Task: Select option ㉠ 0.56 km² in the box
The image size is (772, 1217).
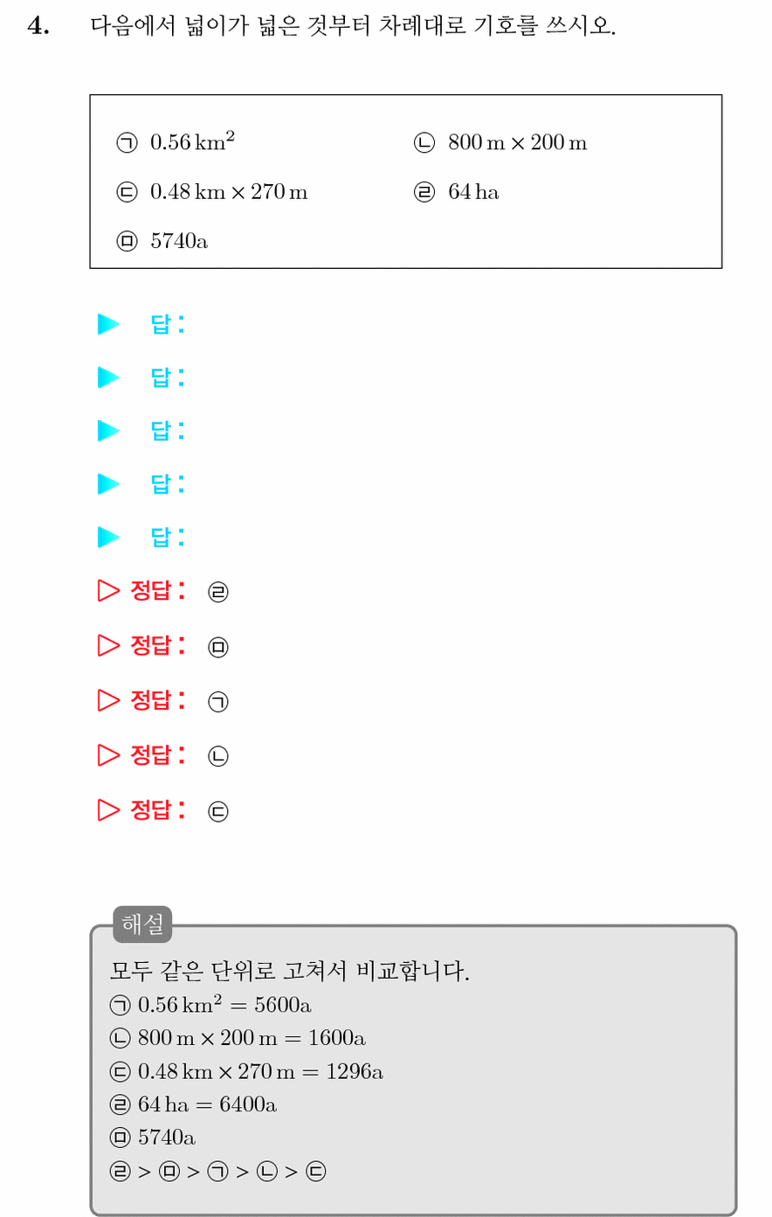Action: pos(176,141)
